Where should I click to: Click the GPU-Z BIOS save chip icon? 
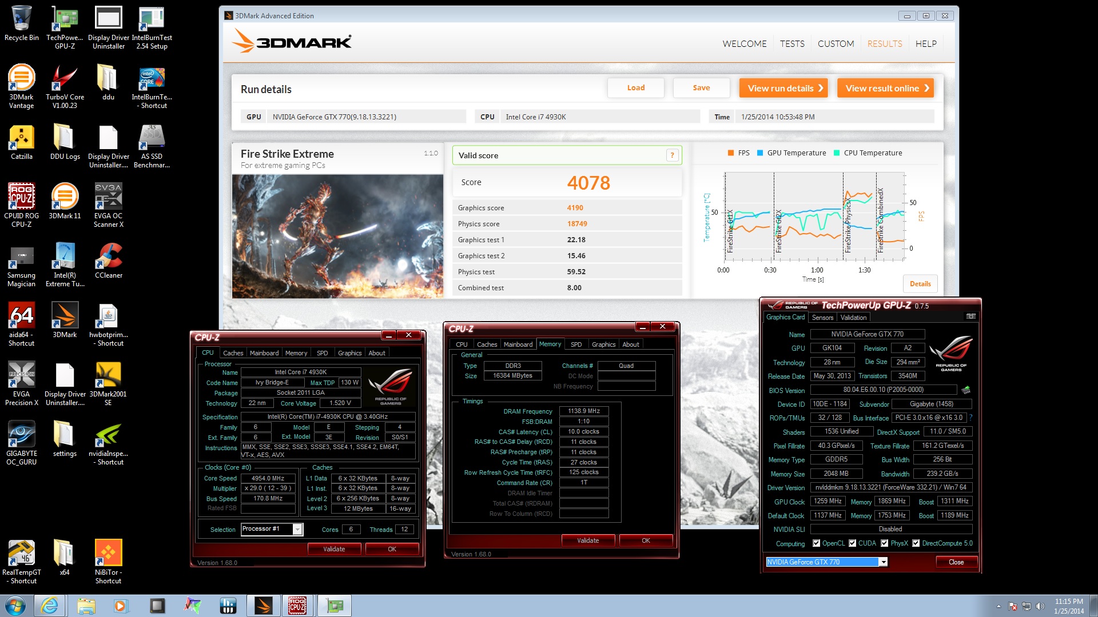(x=966, y=390)
